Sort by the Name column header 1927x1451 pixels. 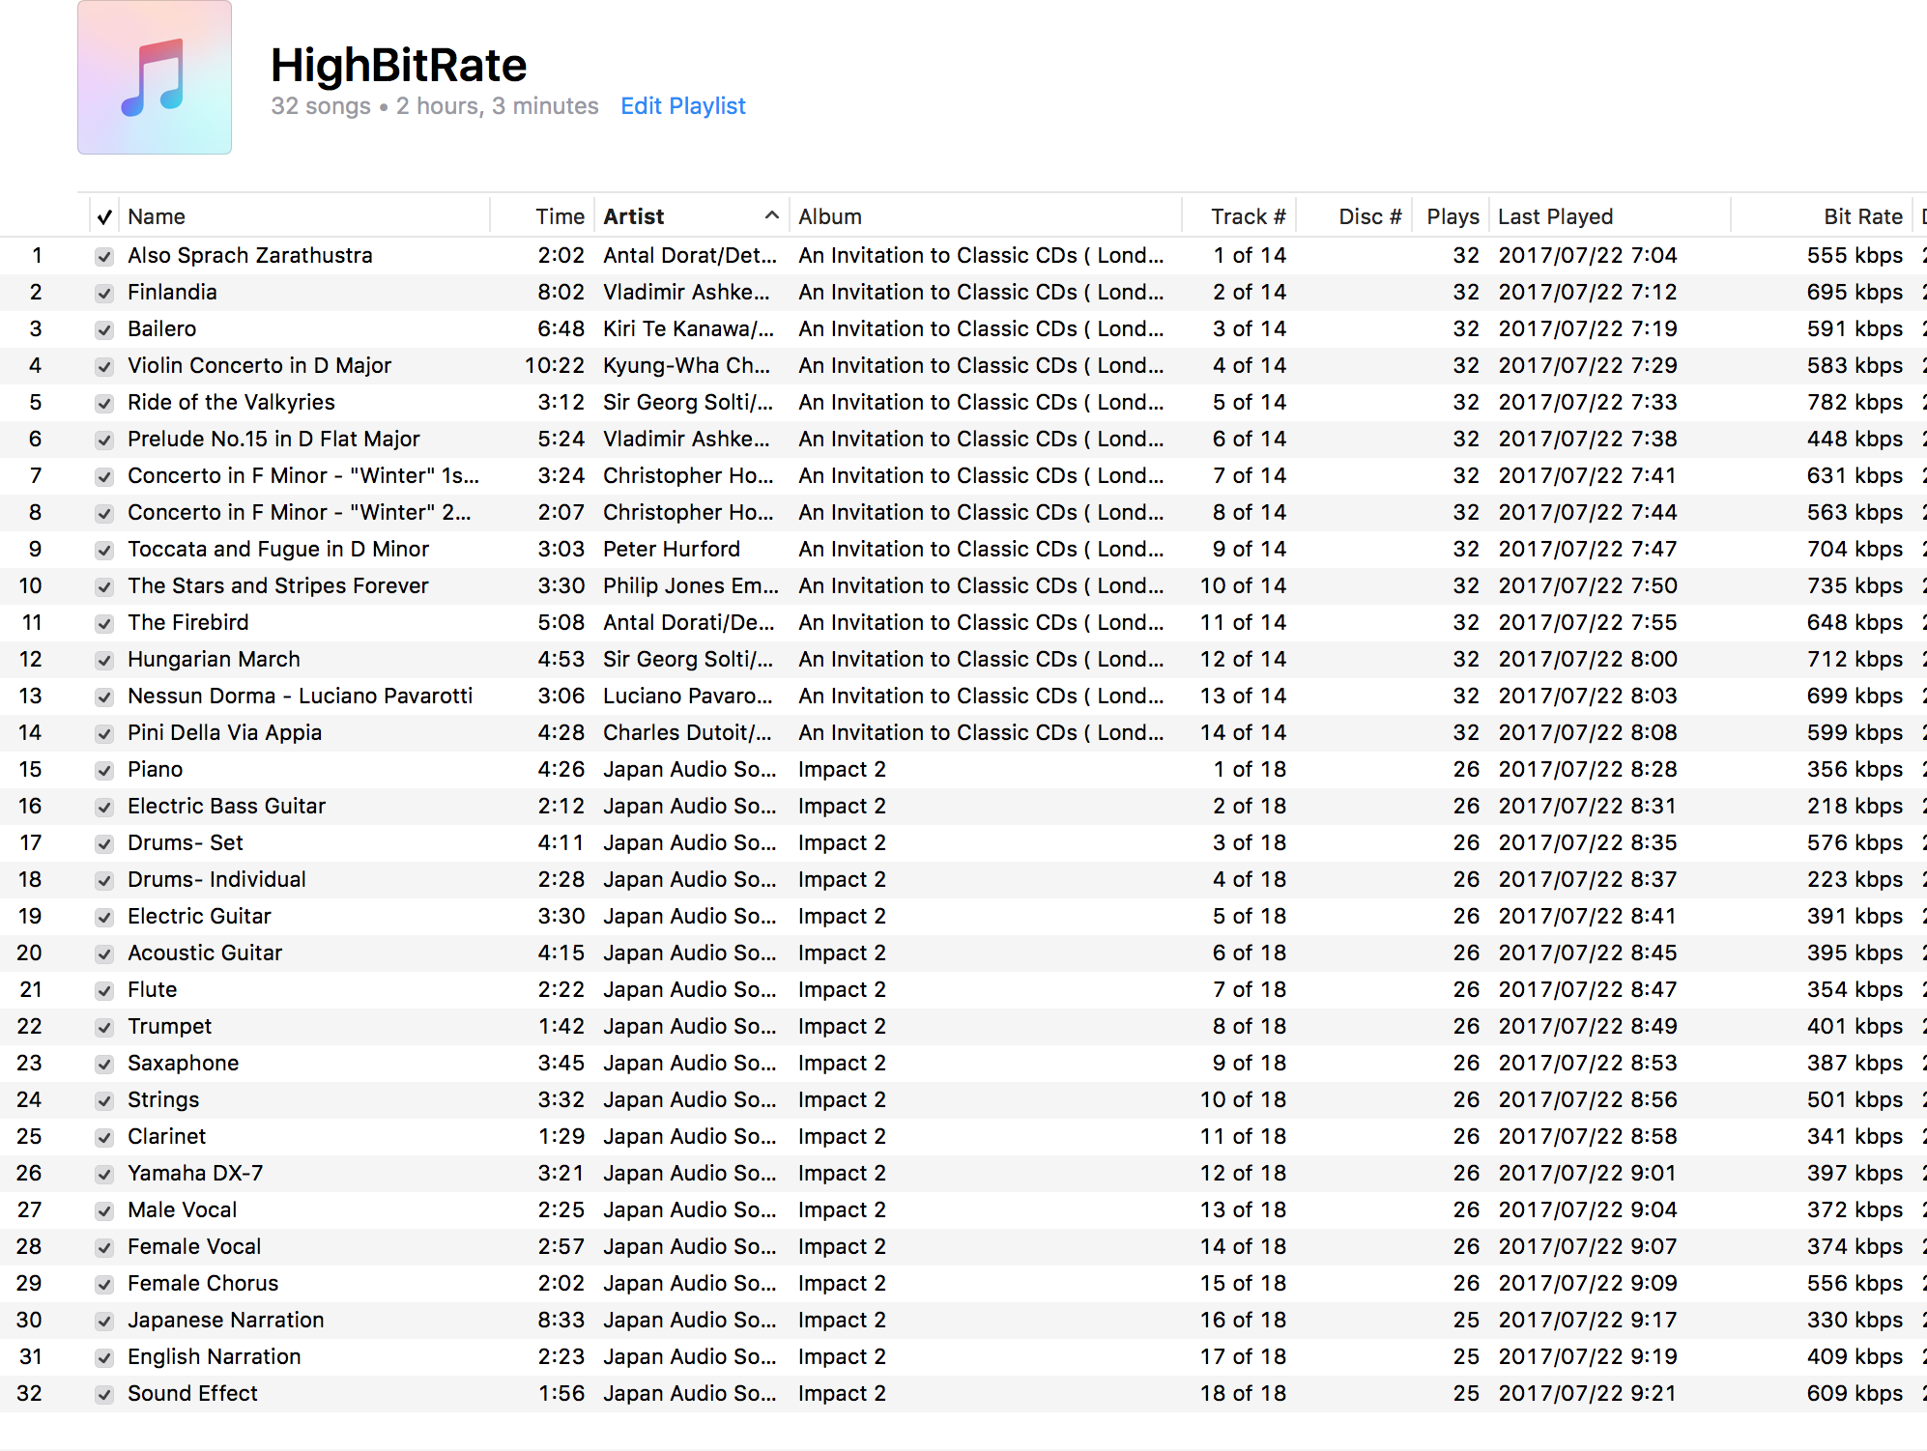click(157, 217)
